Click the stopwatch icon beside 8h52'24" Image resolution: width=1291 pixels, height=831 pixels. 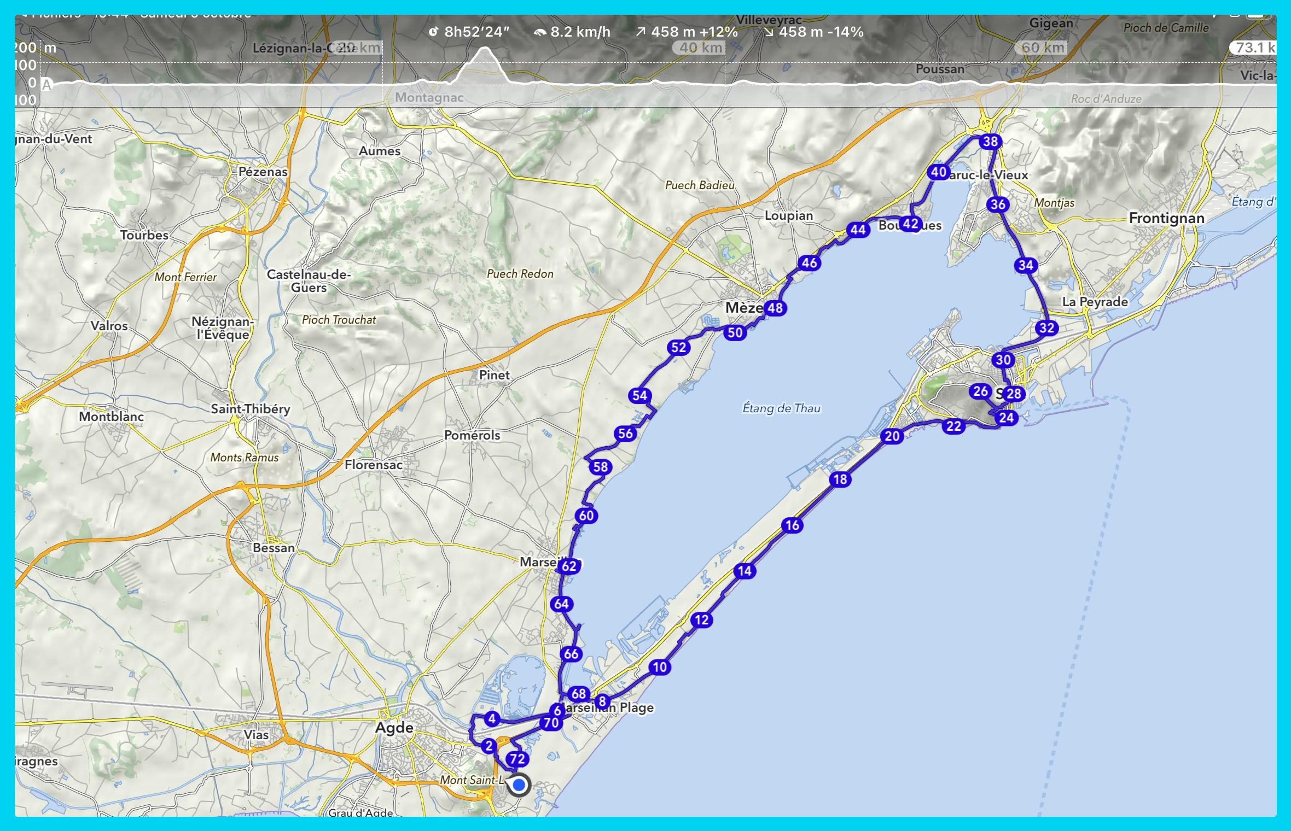433,32
